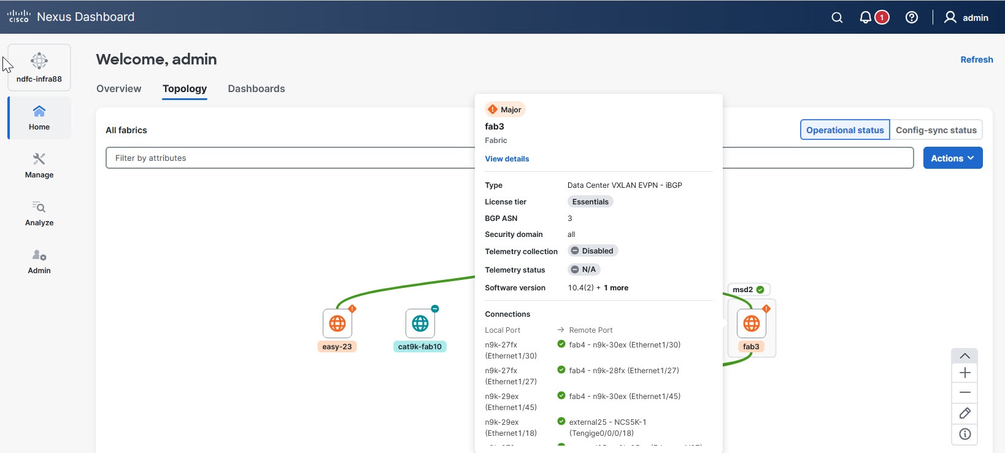Click the Data Center VXLAN EVPN - iBGP type value
This screenshot has width=1005, height=453.
pos(625,185)
